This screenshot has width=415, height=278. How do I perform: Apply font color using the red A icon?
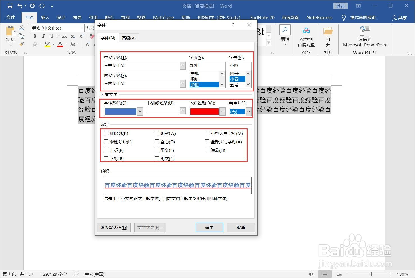(60, 44)
